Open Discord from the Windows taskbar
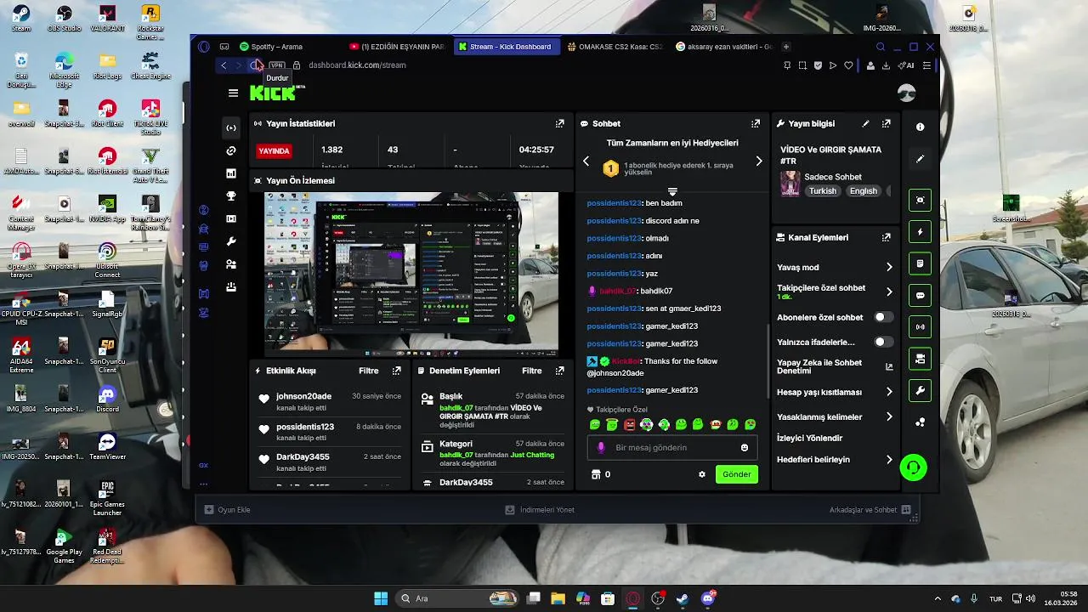This screenshot has width=1088, height=612. 708,598
